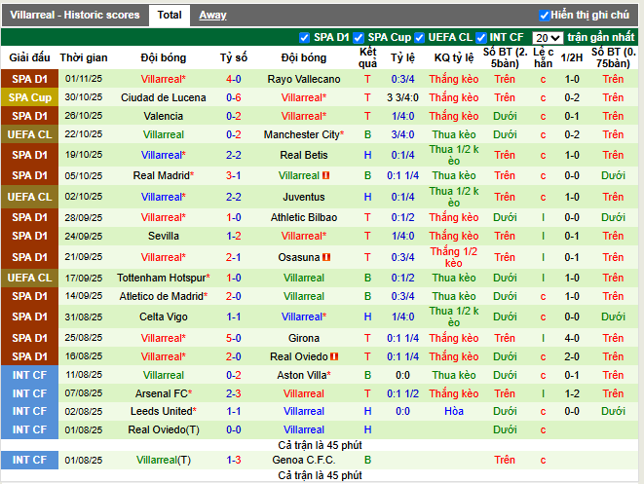Click Genoa C.F.C. team name

(304, 461)
